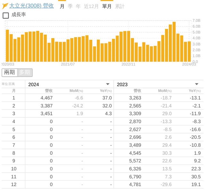Click the yellow logo icon beside 大立光
The image size is (205, 190).
5,6
